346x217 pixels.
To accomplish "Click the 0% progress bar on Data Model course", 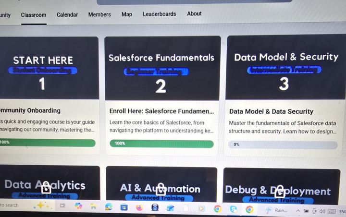I will pyautogui.click(x=283, y=145).
